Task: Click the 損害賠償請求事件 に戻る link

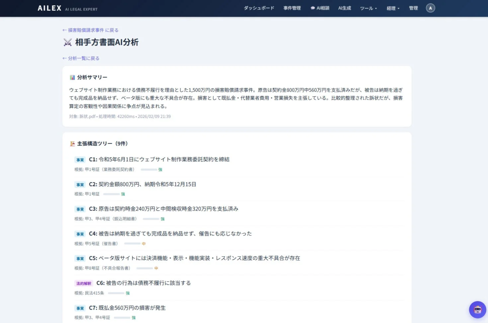Action: [90, 30]
